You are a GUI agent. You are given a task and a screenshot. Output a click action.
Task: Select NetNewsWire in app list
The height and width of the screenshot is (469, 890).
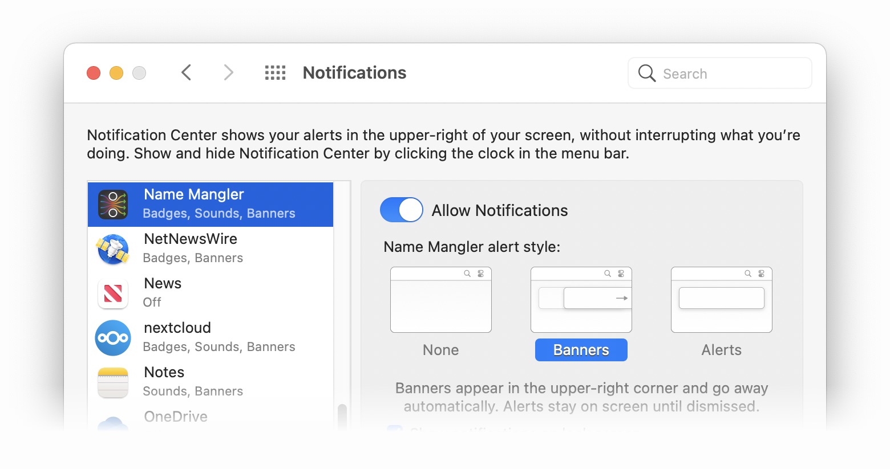pos(211,249)
